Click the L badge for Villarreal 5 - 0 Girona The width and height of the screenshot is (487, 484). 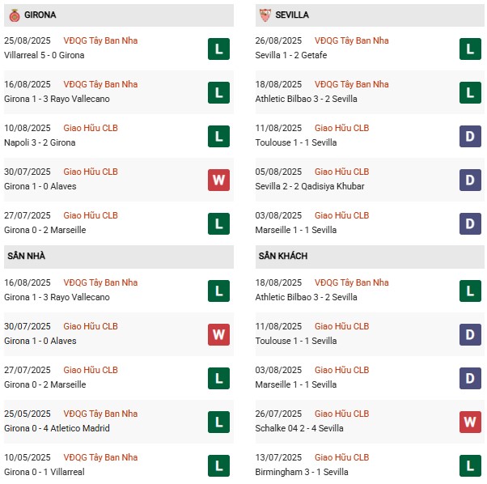[x=218, y=49]
